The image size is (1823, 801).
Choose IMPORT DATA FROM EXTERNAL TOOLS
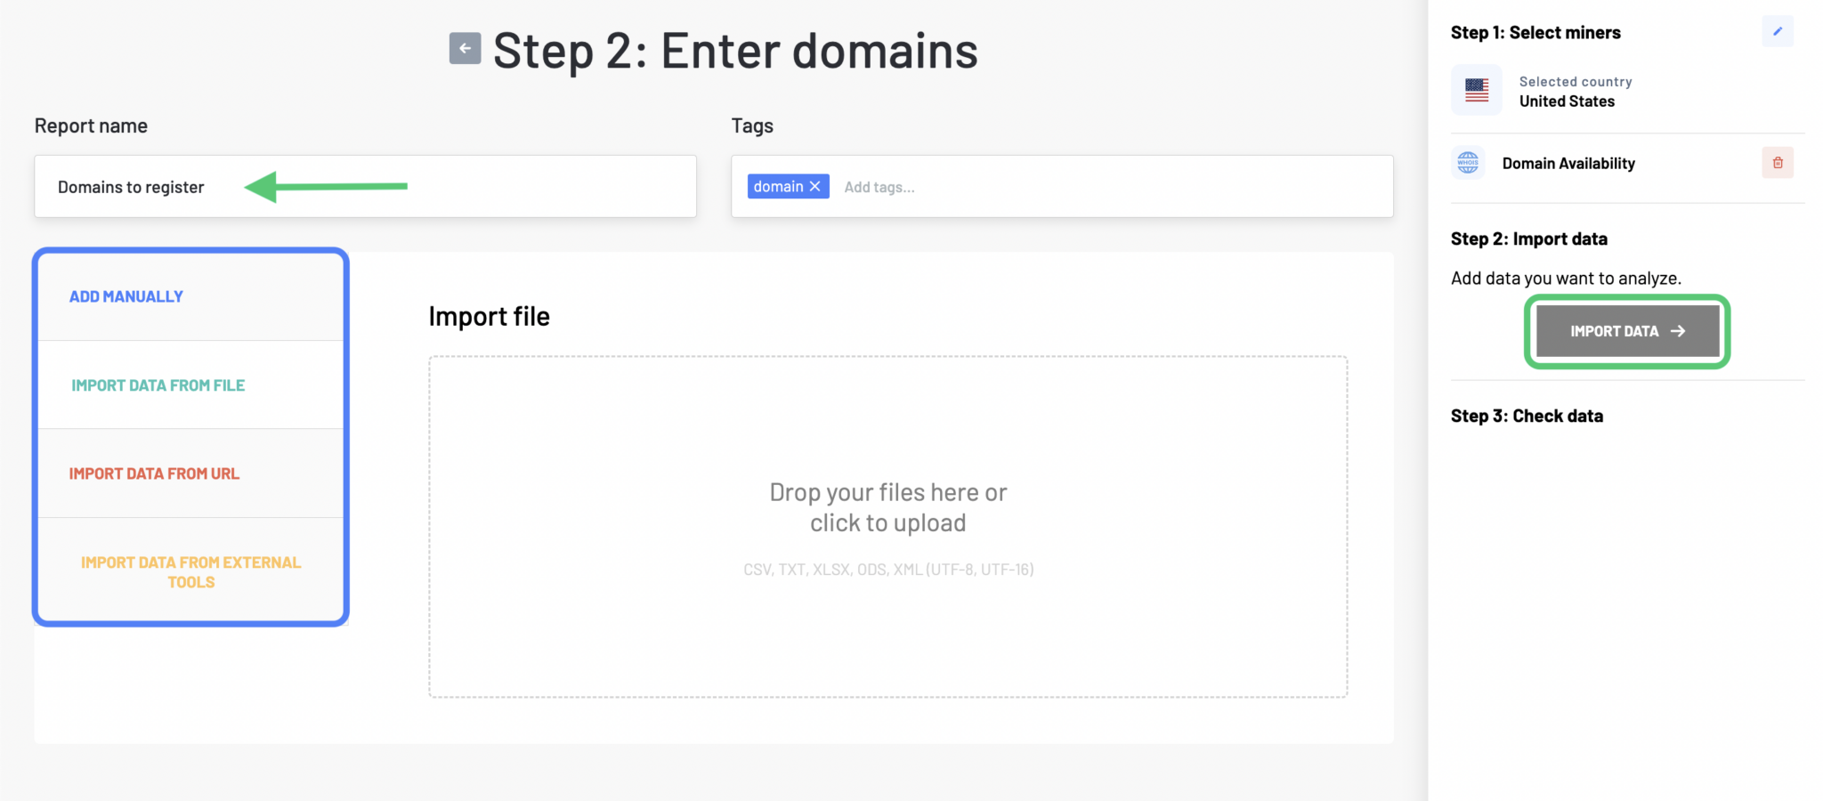(190, 571)
